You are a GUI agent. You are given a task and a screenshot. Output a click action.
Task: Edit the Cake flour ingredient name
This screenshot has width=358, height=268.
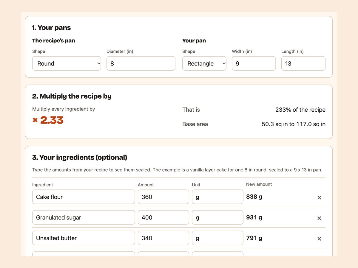coord(84,197)
